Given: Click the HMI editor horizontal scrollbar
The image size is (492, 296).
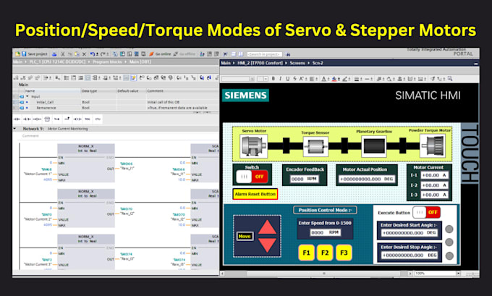Looking at the screenshot, I should tap(316, 274).
